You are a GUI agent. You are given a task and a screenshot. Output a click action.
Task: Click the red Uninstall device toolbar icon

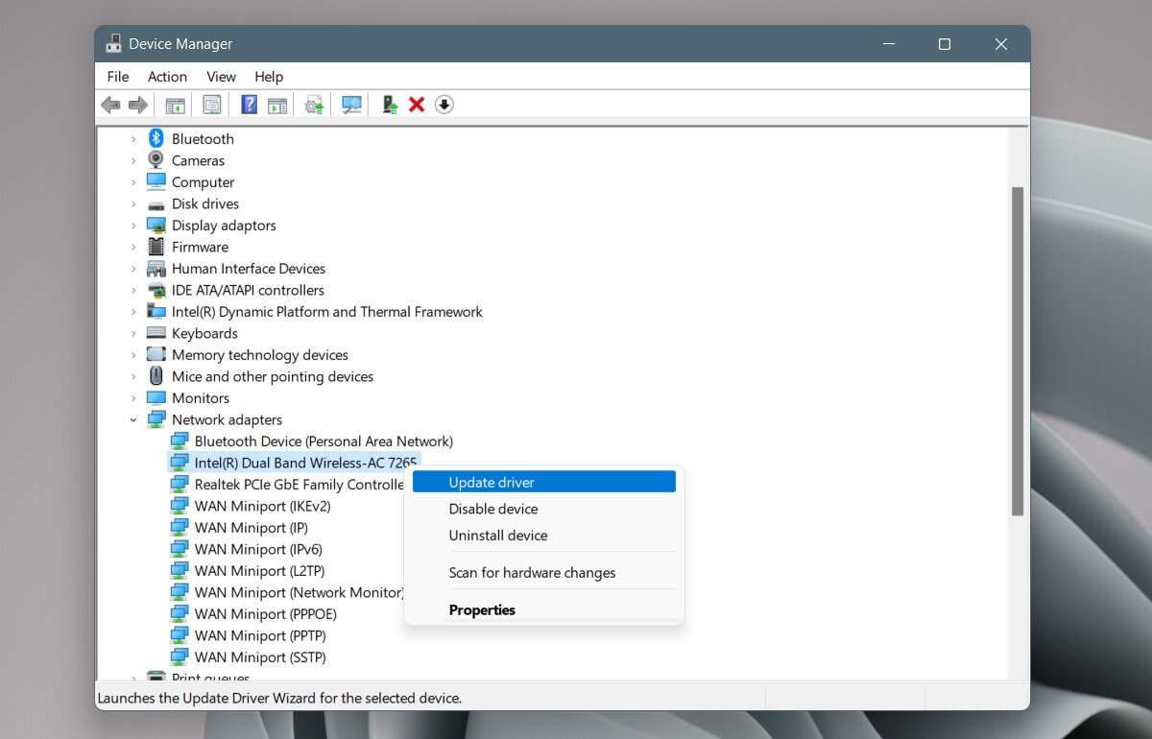(416, 104)
